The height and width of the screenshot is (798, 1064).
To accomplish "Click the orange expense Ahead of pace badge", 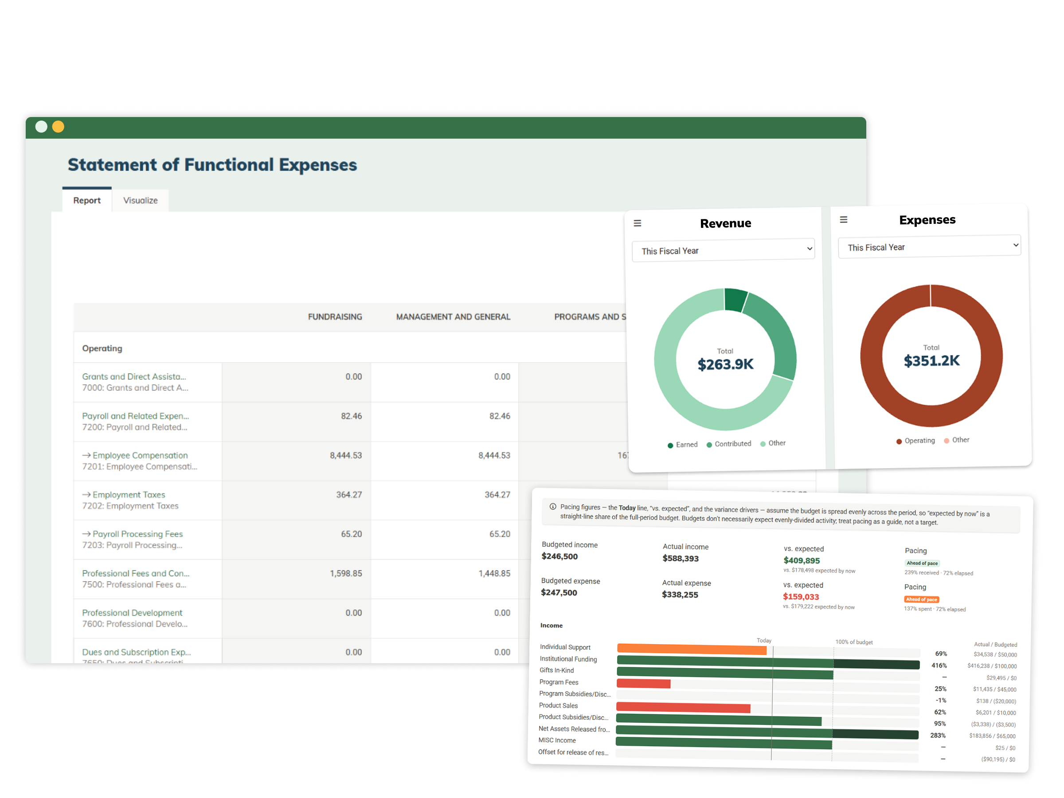I will (922, 599).
